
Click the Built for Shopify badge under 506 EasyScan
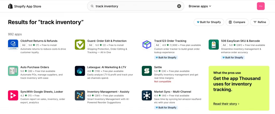click(x=233, y=57)
